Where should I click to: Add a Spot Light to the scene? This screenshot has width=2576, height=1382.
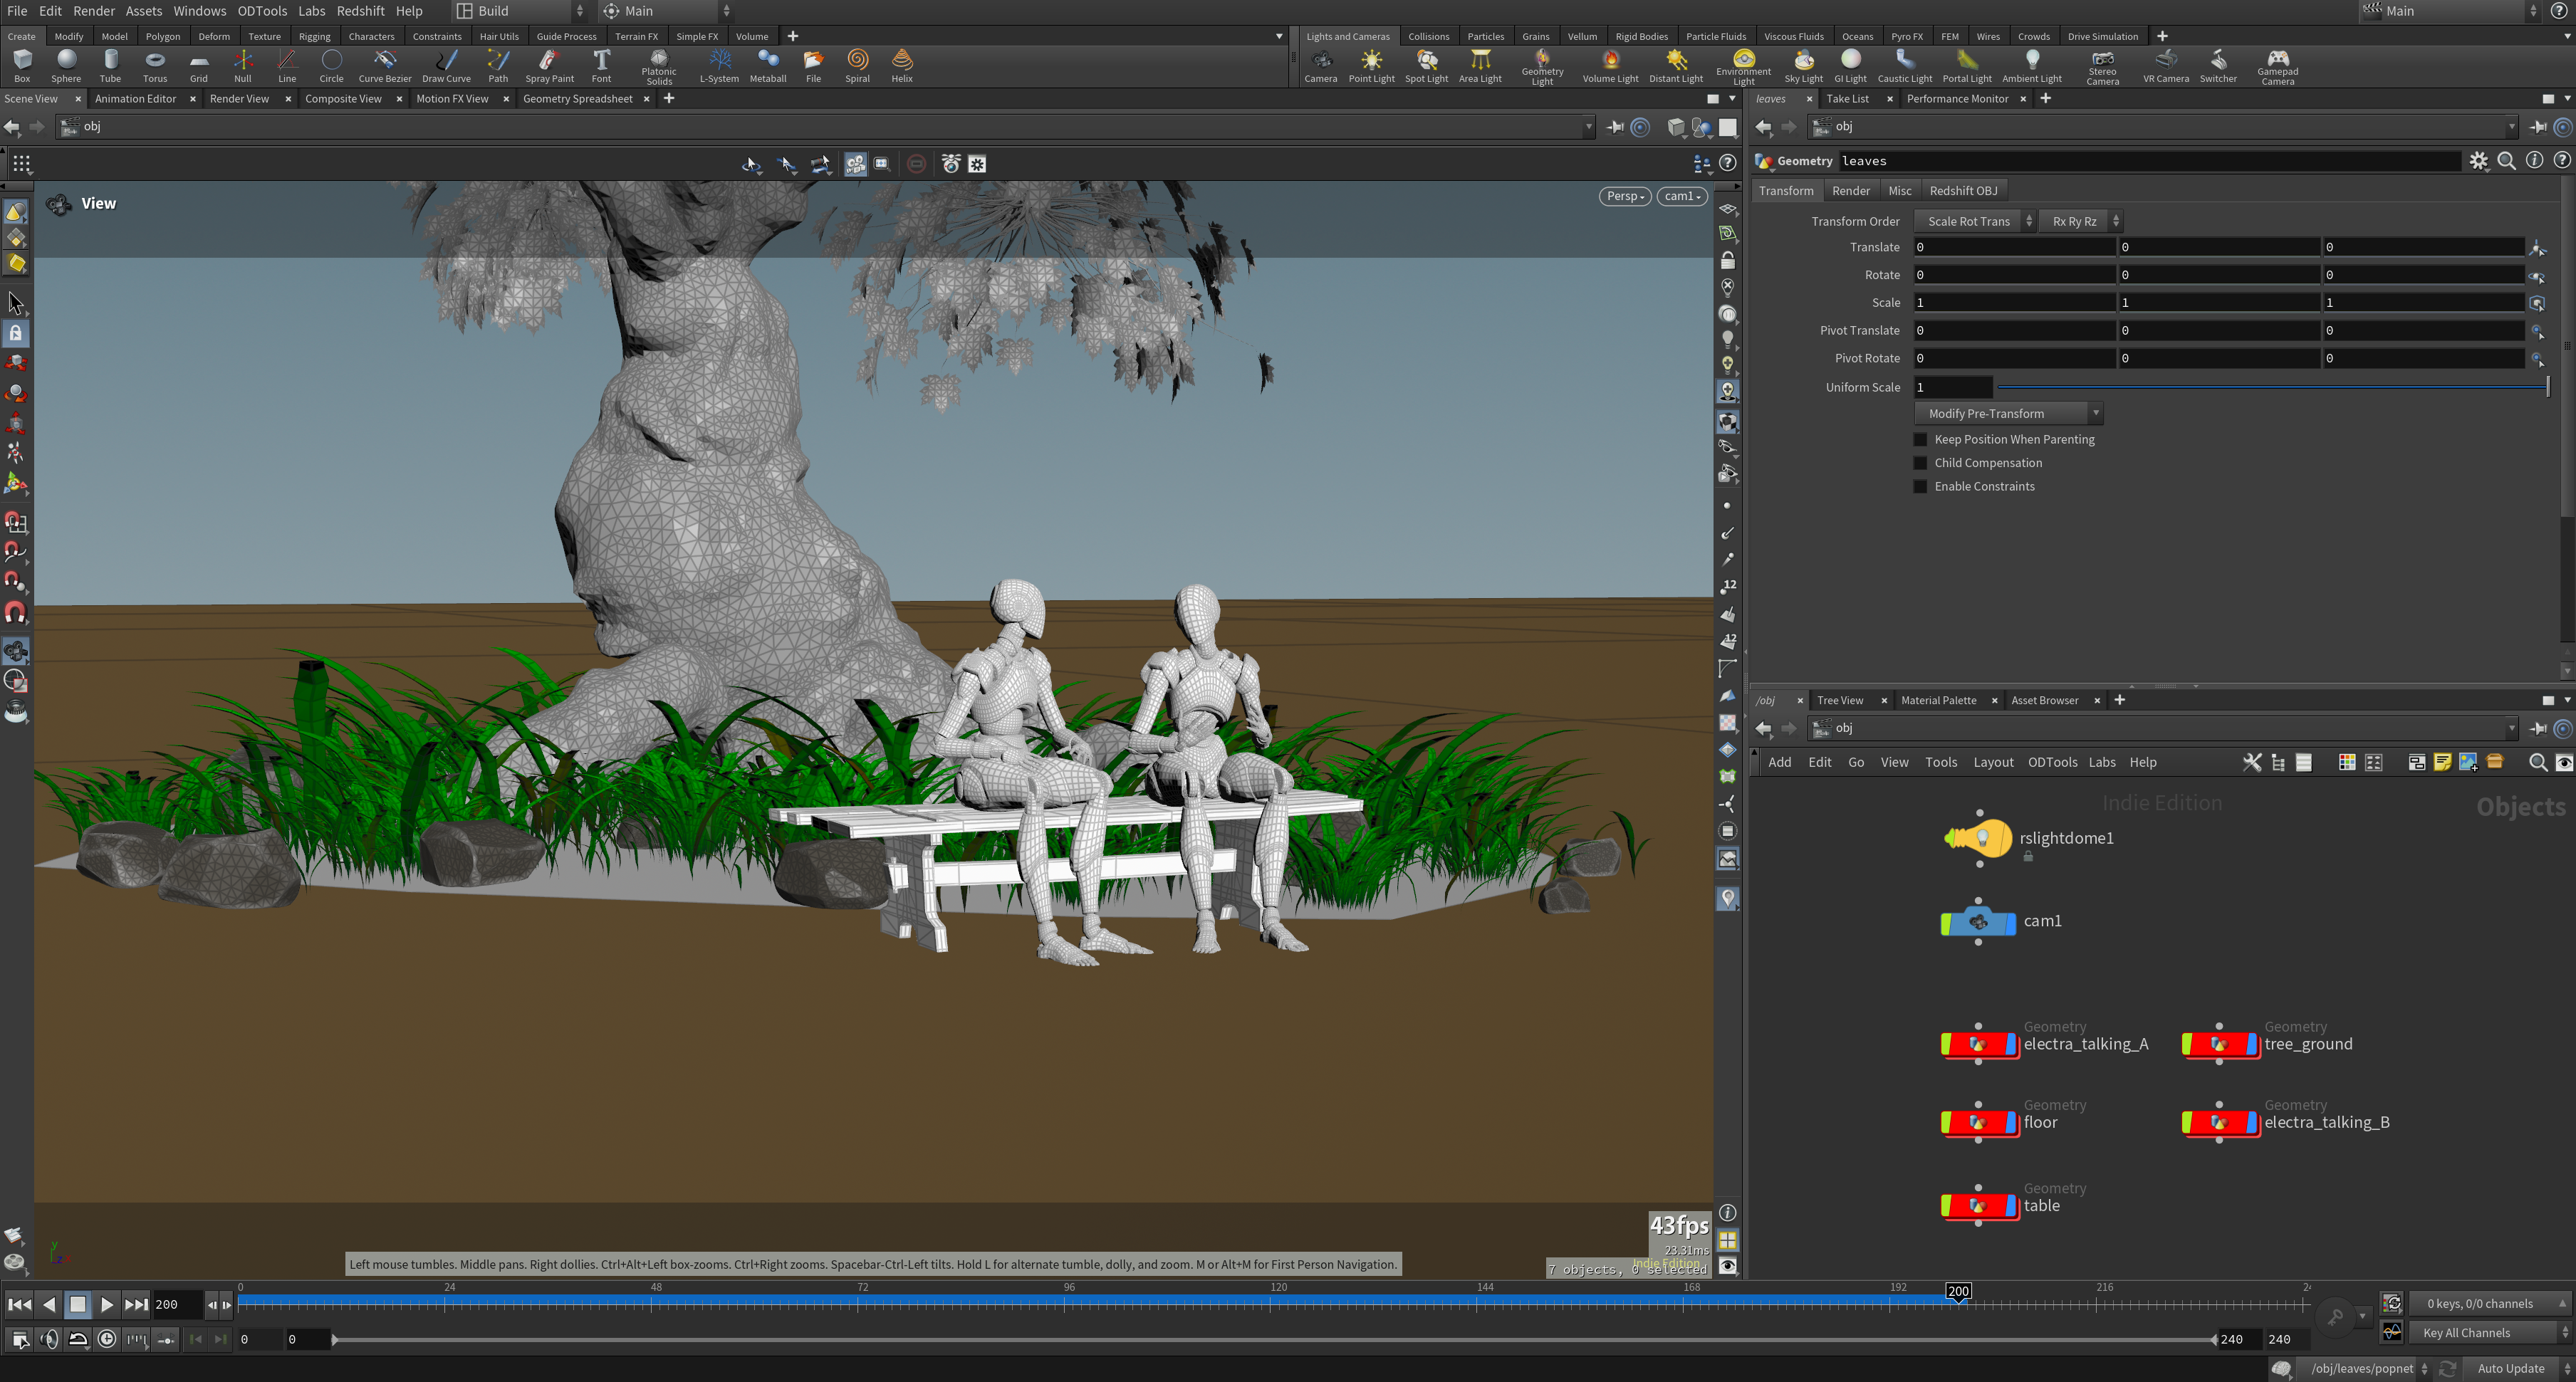[1427, 66]
